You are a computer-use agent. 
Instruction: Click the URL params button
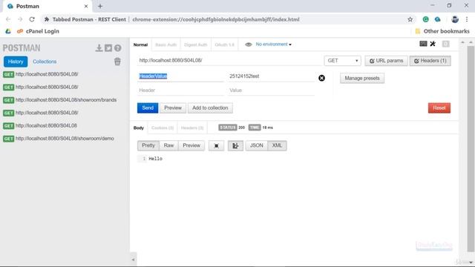[x=386, y=61]
